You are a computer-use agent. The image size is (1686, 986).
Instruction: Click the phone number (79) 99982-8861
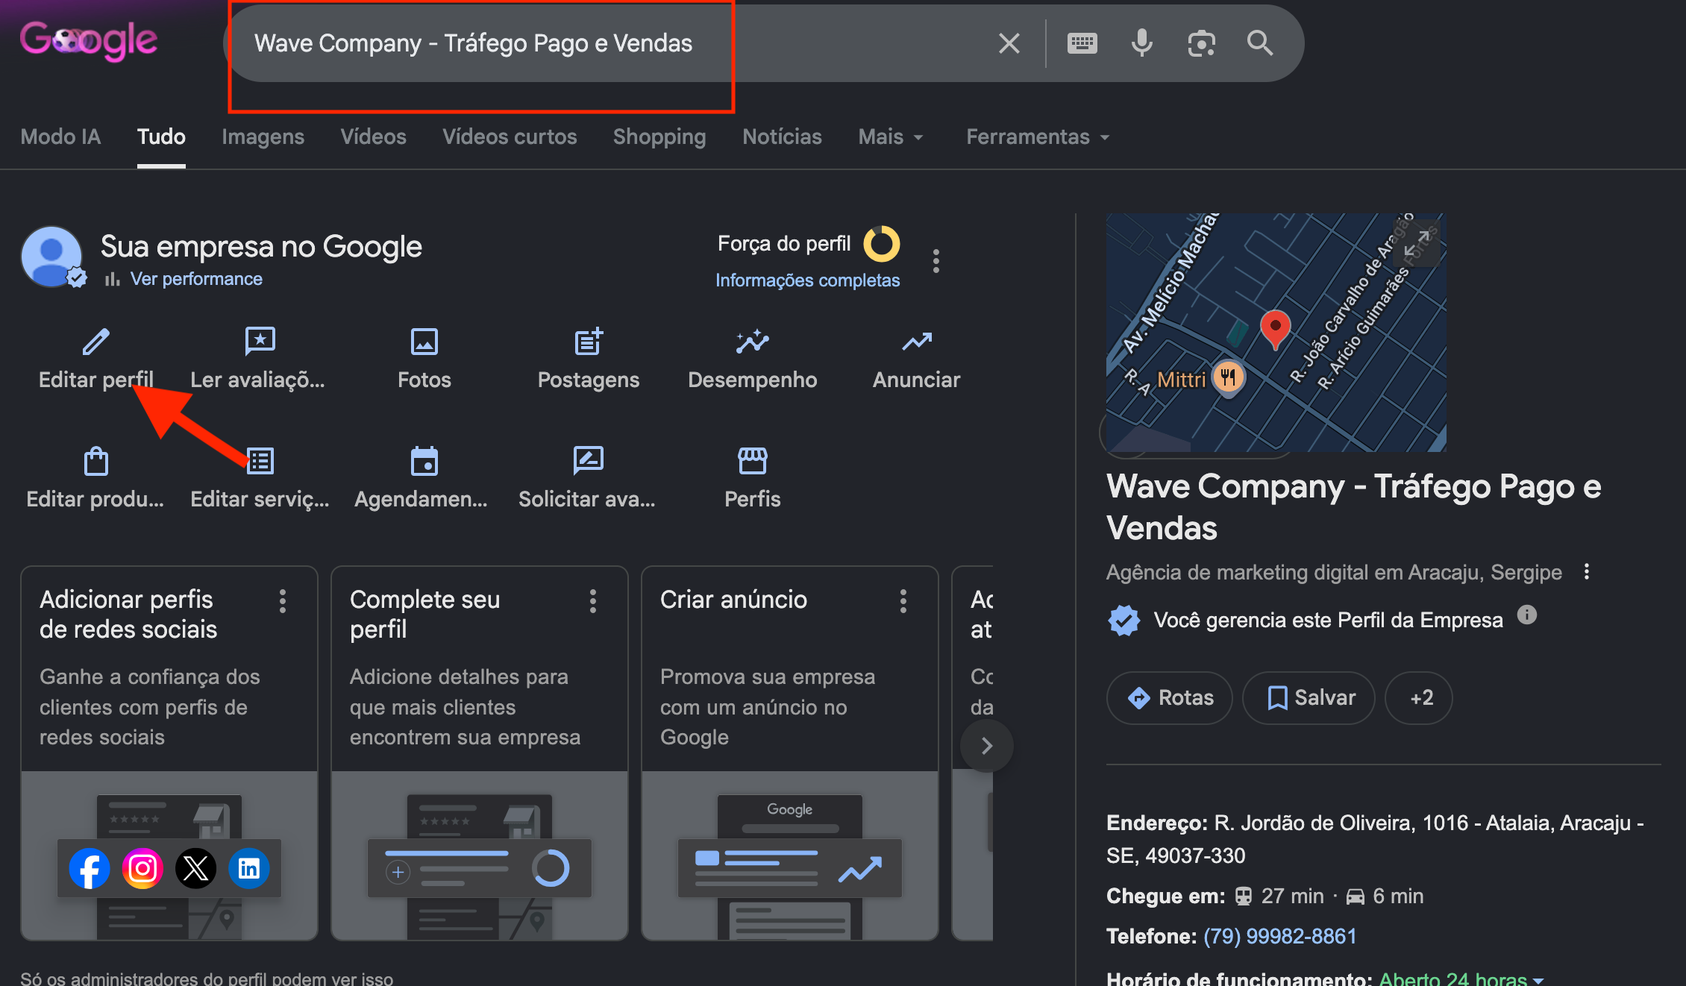(1280, 937)
